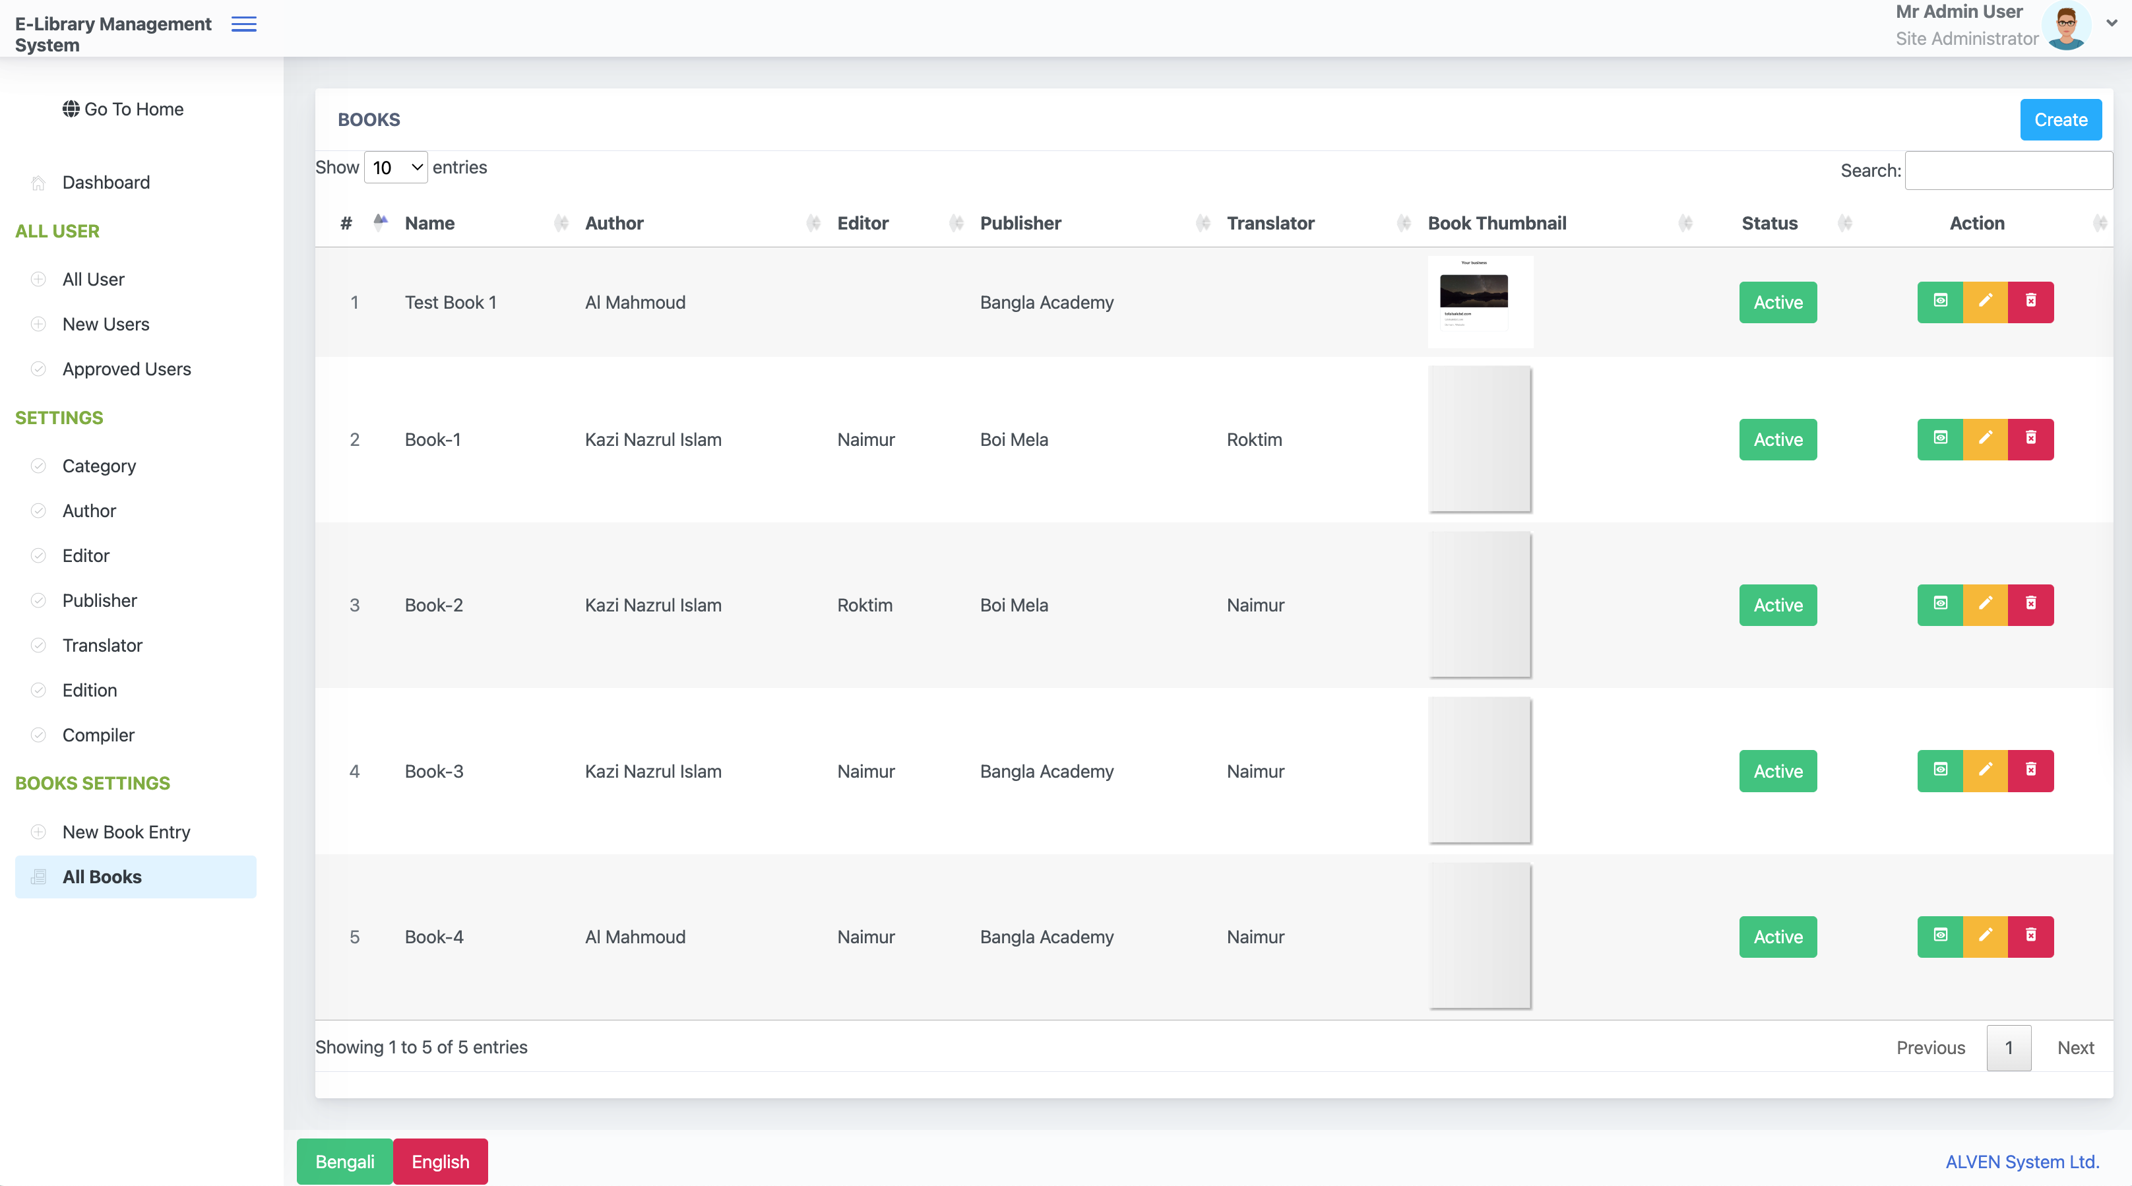
Task: View details of Book-3
Action: [x=1940, y=771]
